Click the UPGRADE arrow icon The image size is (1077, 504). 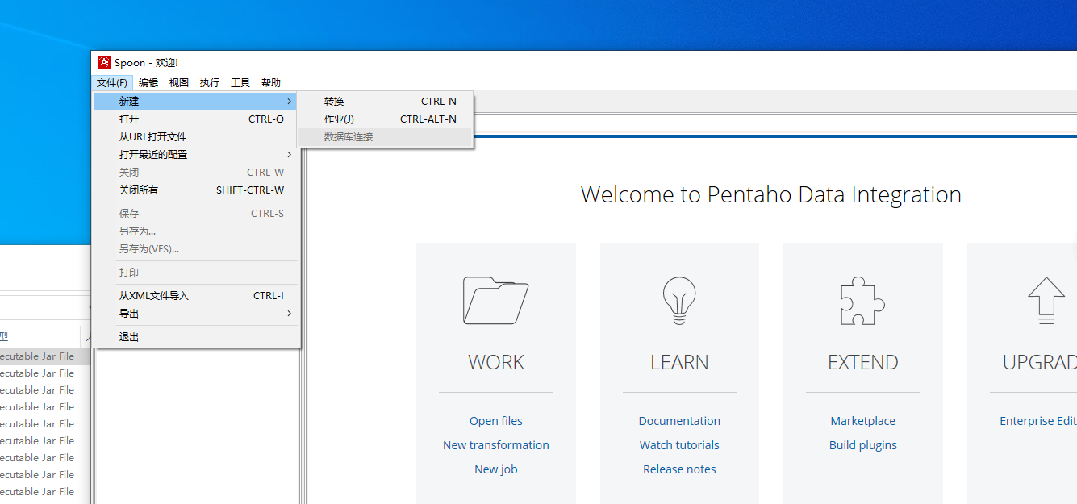1046,300
